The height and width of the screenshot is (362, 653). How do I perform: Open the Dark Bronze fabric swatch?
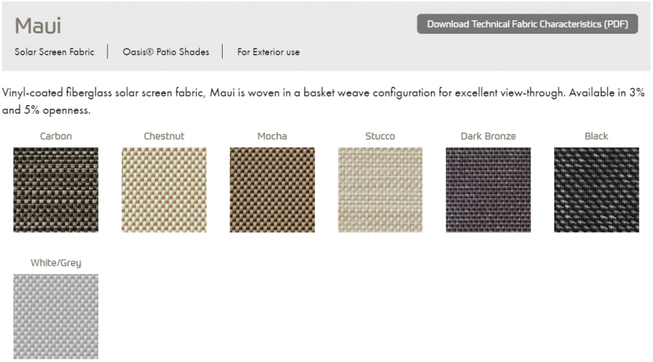tap(488, 190)
